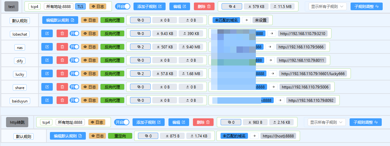Click arrow icon in baiduyun row
This screenshot has width=390, height=146.
click(x=280, y=100)
